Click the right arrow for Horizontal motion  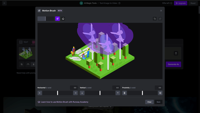[75, 93]
